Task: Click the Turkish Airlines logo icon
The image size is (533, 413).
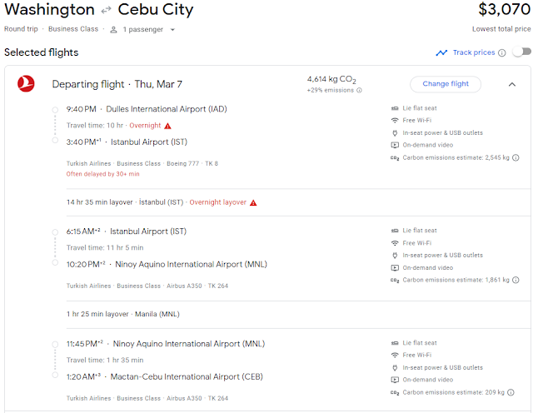Action: click(x=25, y=83)
